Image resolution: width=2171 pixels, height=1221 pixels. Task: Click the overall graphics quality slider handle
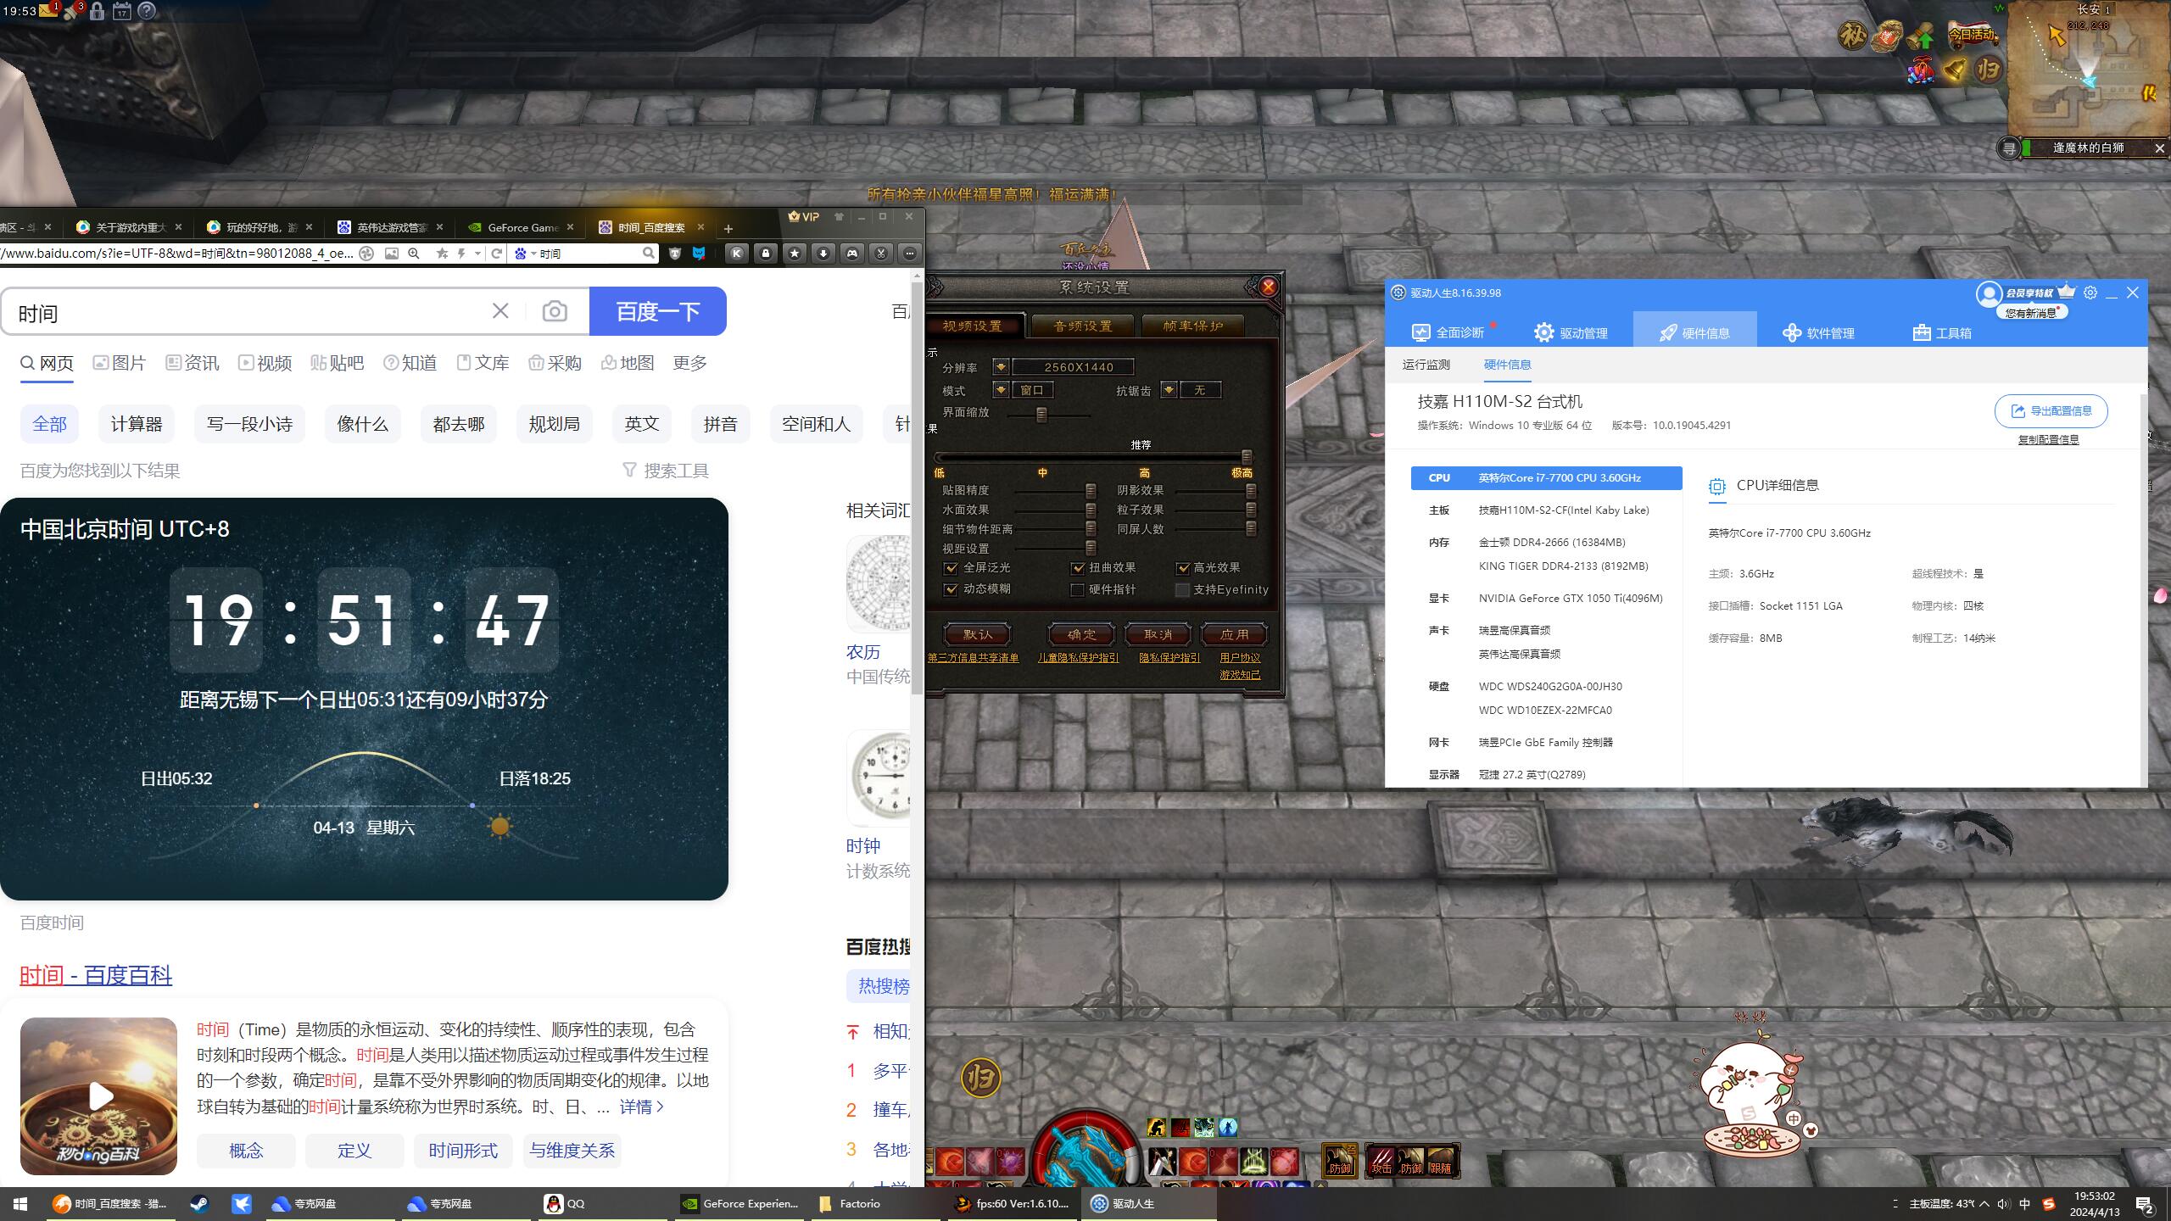[1246, 456]
